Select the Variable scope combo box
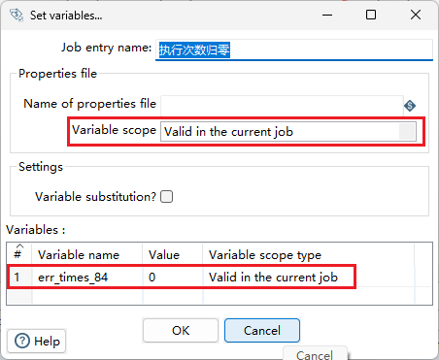The width and height of the screenshot is (439, 360). [x=288, y=132]
